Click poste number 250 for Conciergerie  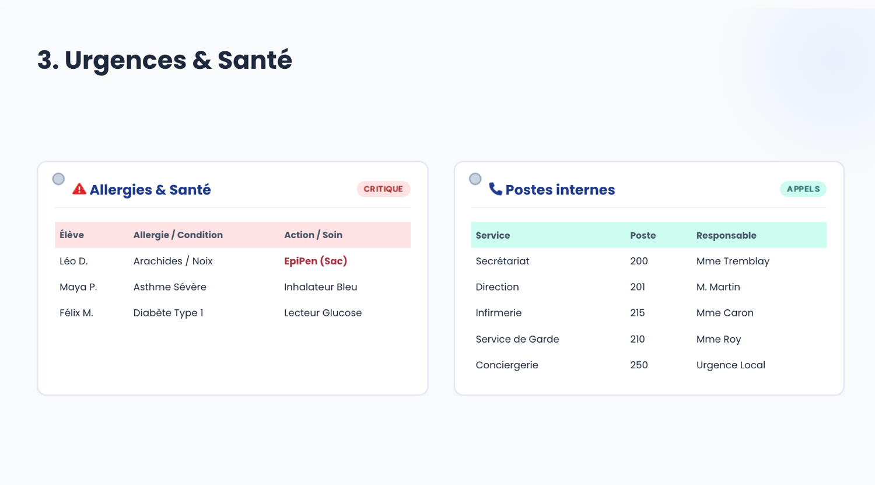click(x=639, y=365)
